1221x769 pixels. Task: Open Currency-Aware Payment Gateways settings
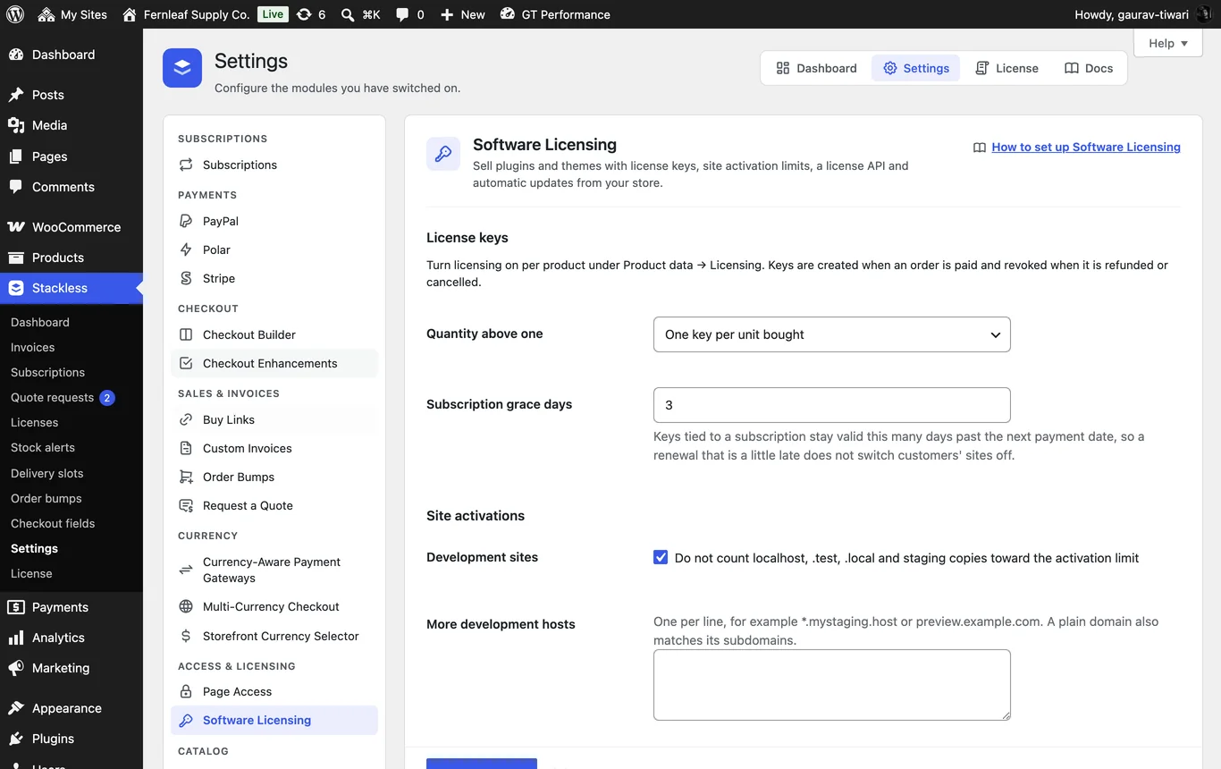click(274, 570)
